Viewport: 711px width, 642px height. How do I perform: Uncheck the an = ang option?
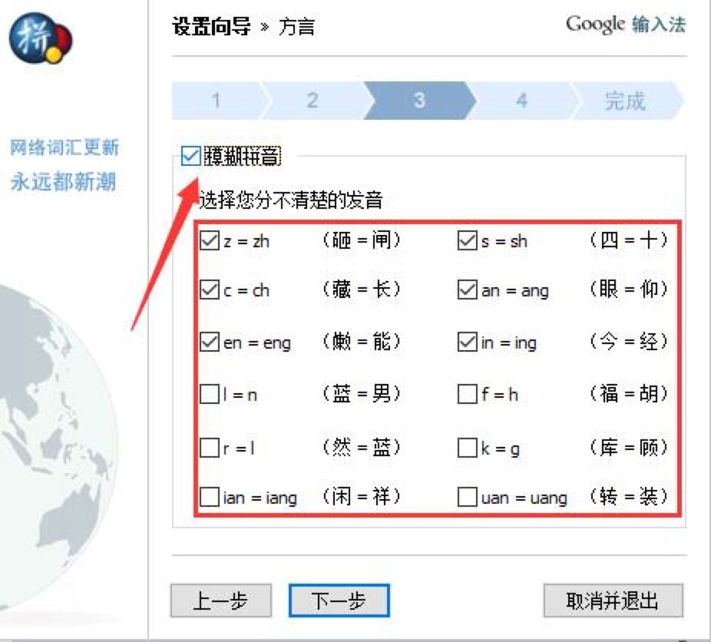tap(466, 291)
